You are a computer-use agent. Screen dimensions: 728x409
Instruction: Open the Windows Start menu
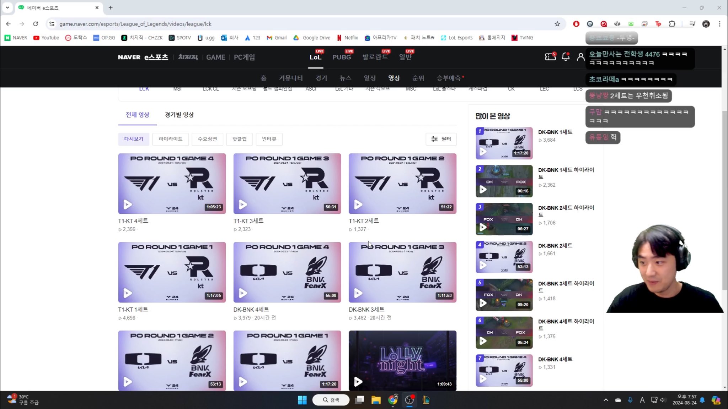coord(302,400)
